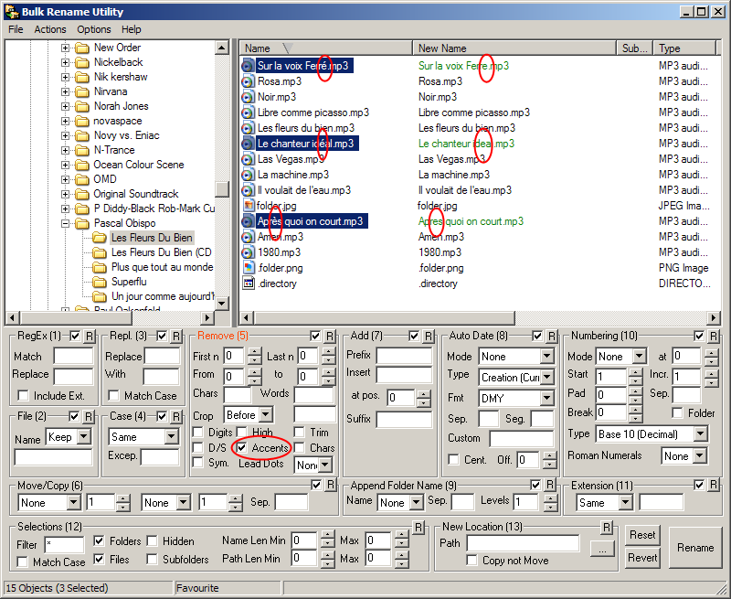Reset the Selections (12) panel with R button
Screen dimensions: 731x599
[418, 528]
